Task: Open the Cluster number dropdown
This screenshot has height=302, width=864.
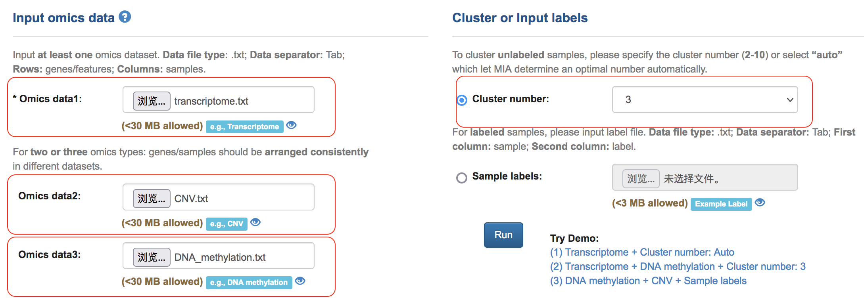Action: (705, 99)
